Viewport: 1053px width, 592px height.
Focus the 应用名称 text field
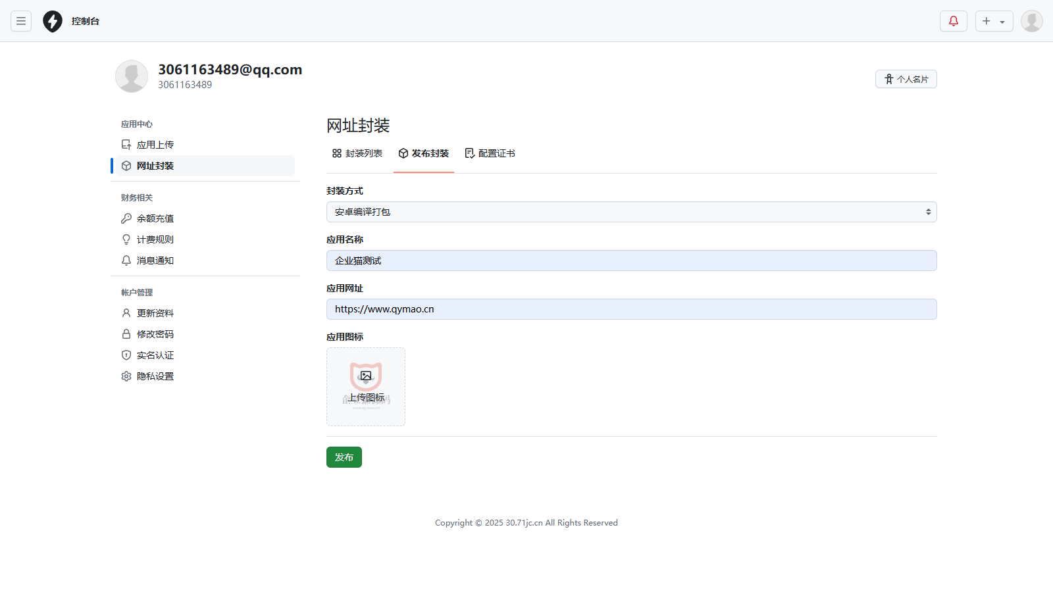click(631, 260)
